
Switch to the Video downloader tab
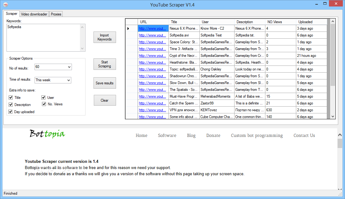tap(34, 14)
